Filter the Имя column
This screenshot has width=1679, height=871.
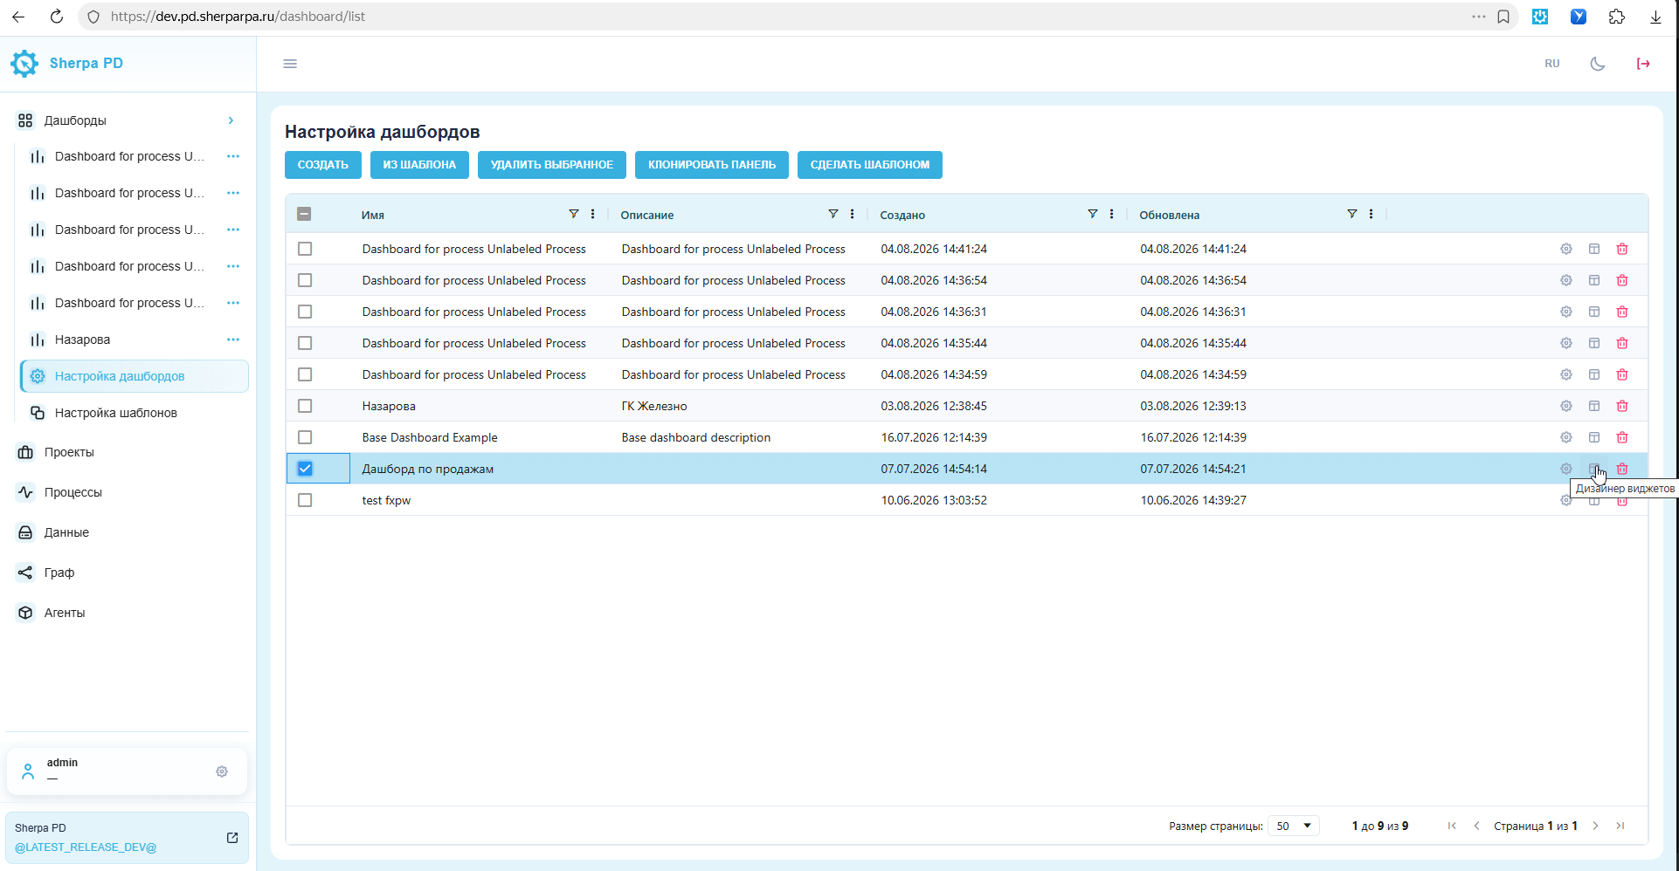tap(574, 214)
